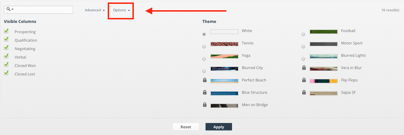This screenshot has width=404, height=135.
Task: Click the Blurred City theme preview swatch
Action: point(224,69)
